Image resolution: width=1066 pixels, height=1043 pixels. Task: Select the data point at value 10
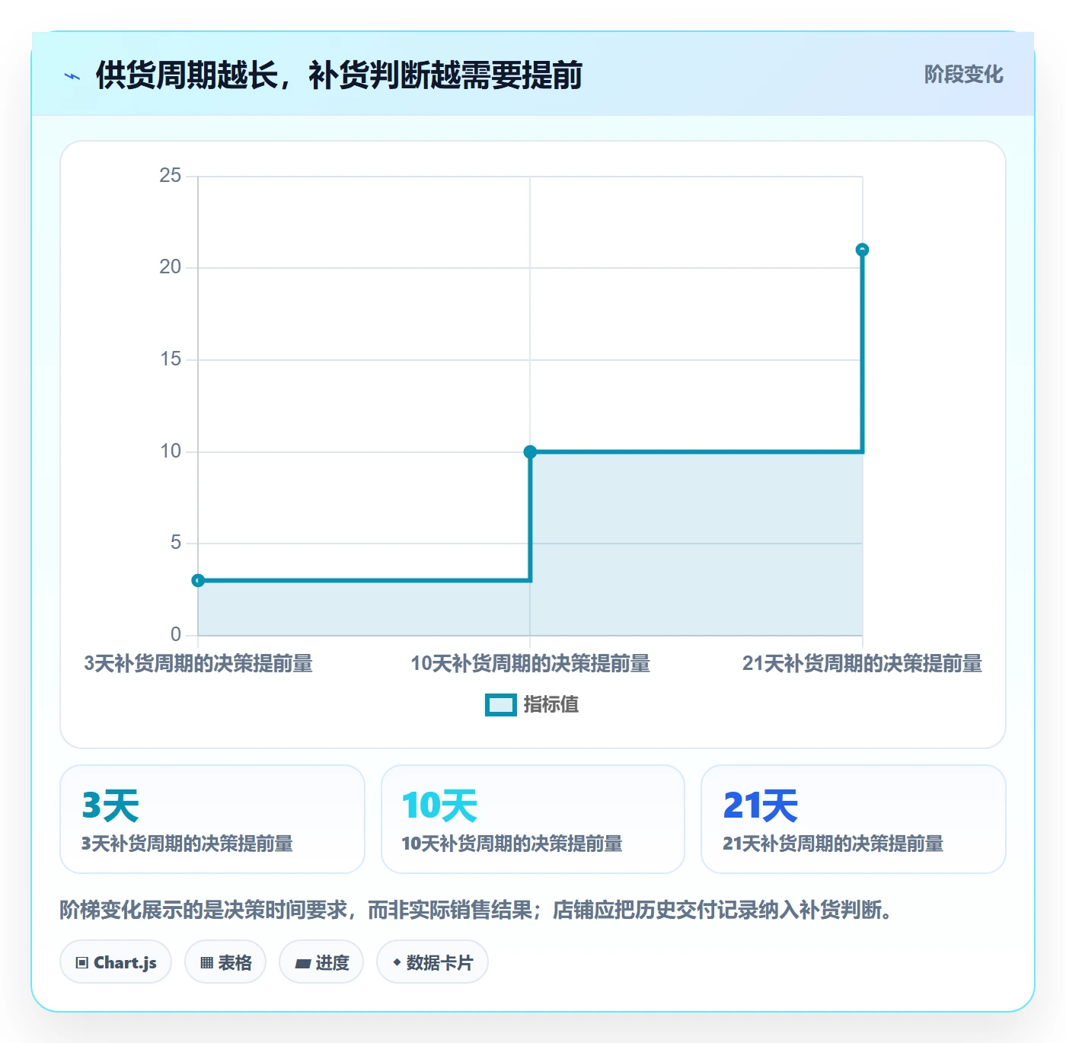[530, 451]
